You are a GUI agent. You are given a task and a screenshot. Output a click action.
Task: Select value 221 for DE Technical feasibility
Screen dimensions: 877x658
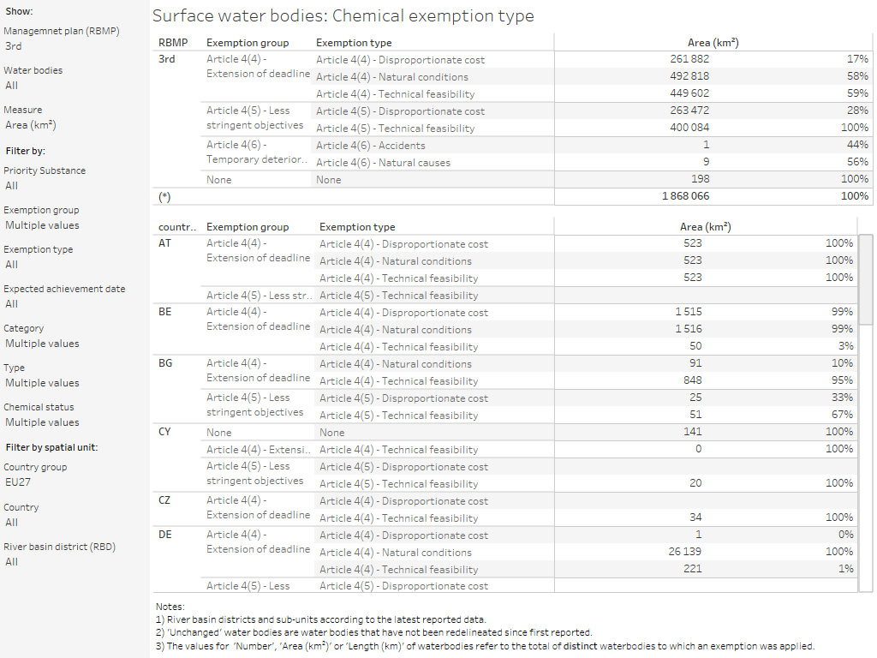(692, 569)
